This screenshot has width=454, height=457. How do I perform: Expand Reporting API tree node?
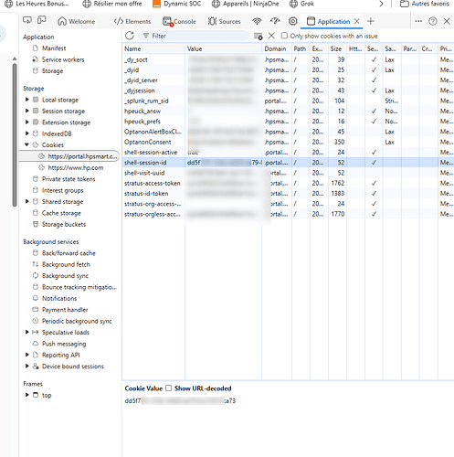[x=27, y=355]
